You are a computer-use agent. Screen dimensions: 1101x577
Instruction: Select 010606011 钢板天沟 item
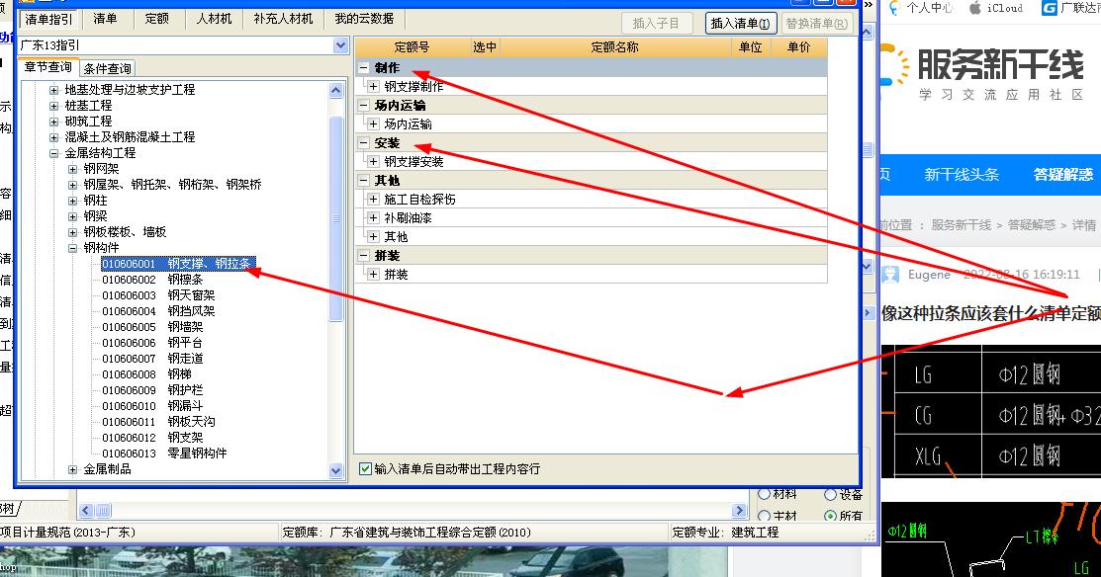(x=158, y=422)
